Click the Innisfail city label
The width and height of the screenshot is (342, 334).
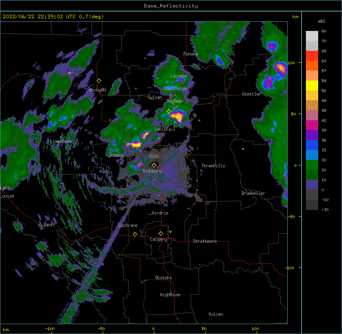pyautogui.click(x=165, y=129)
